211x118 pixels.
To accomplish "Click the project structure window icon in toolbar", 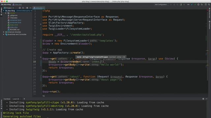I will tap(206, 5).
